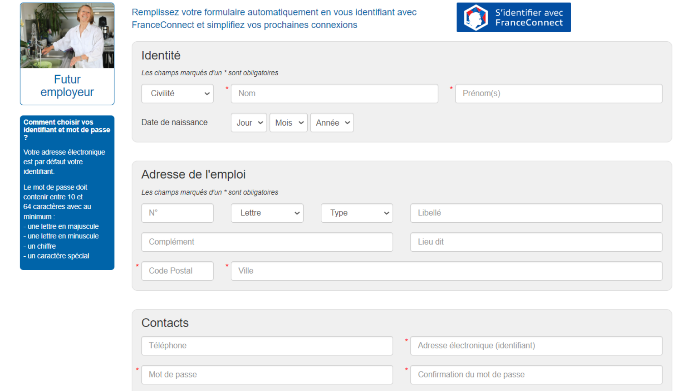695x391 pixels.
Task: Click the Ville input field
Action: (x=446, y=271)
